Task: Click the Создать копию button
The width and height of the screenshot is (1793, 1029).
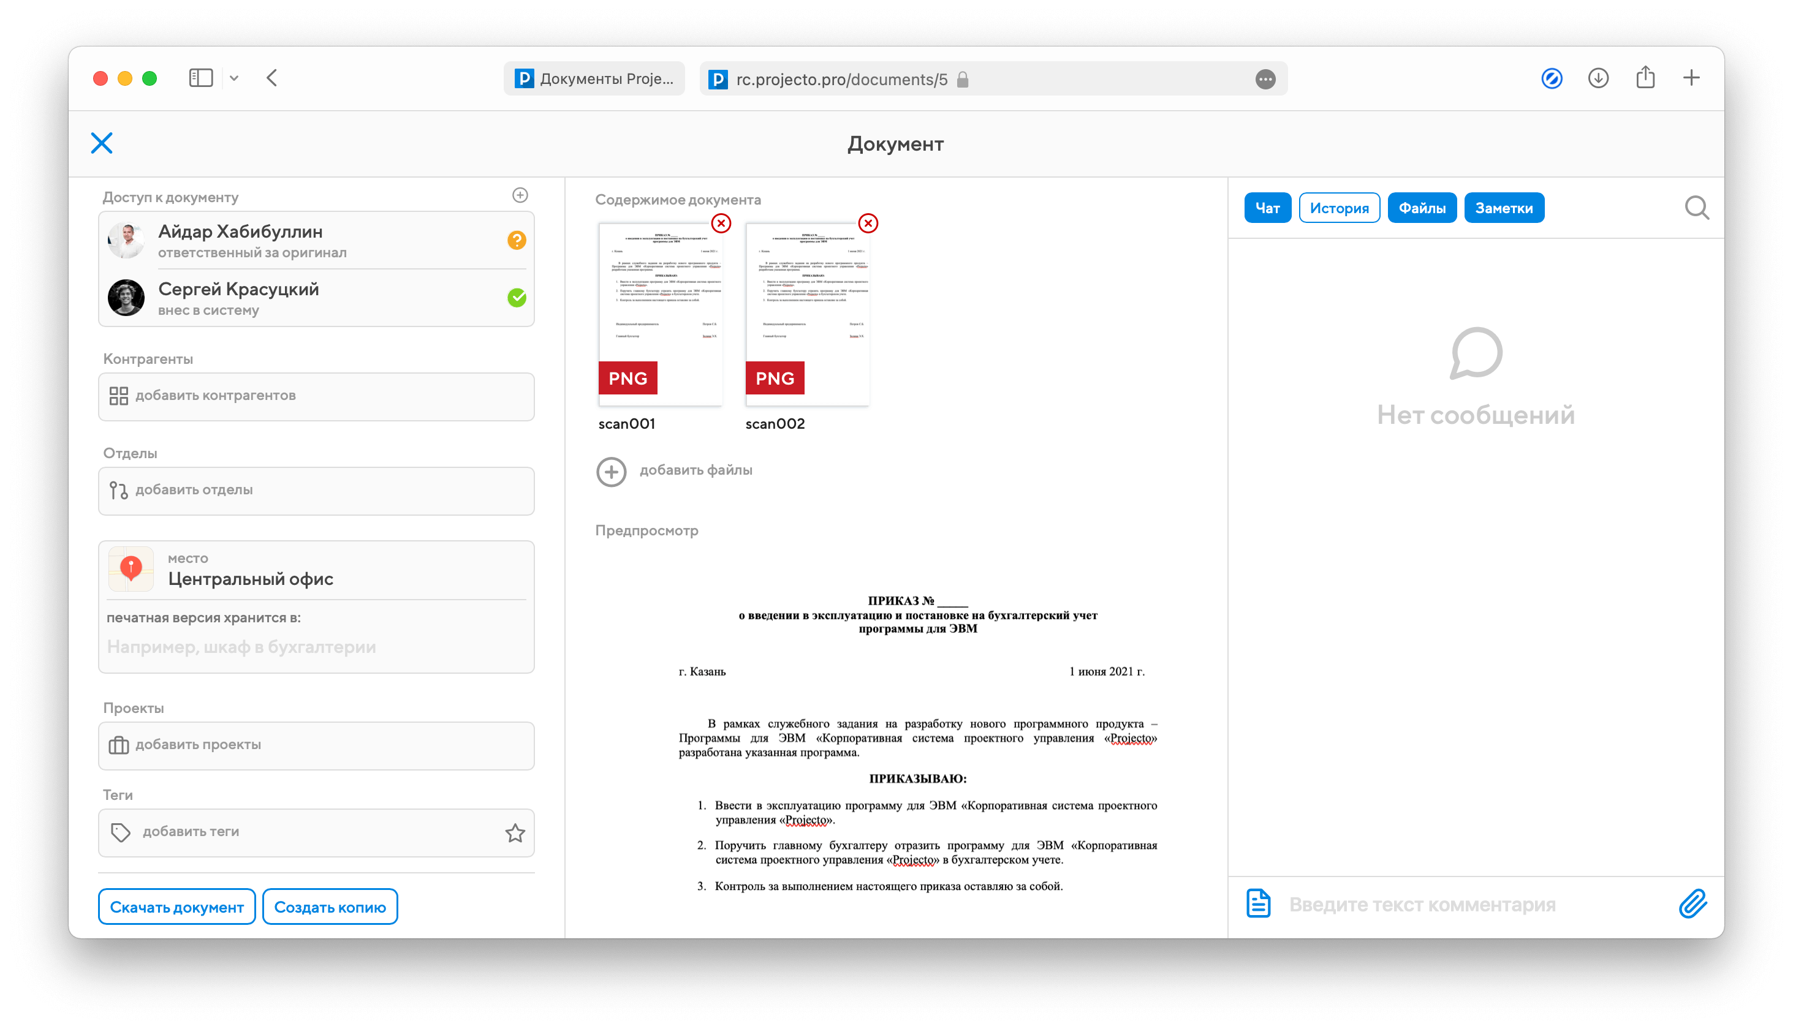Action: tap(330, 907)
